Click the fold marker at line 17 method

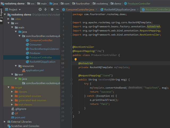(71, 80)
